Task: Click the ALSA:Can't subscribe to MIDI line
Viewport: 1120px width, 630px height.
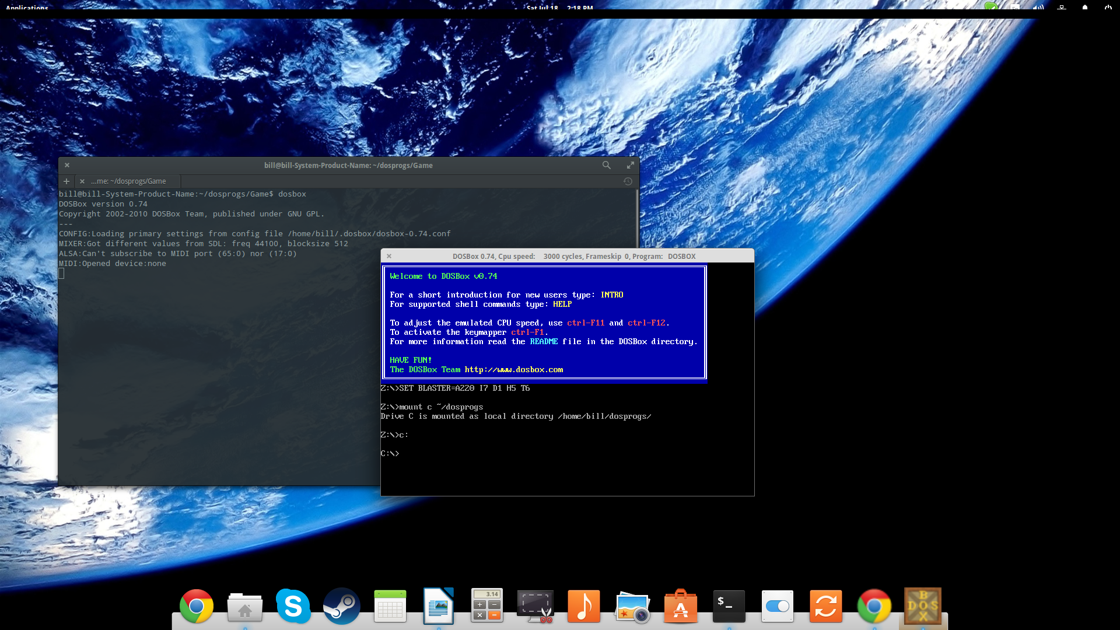Action: (x=178, y=253)
